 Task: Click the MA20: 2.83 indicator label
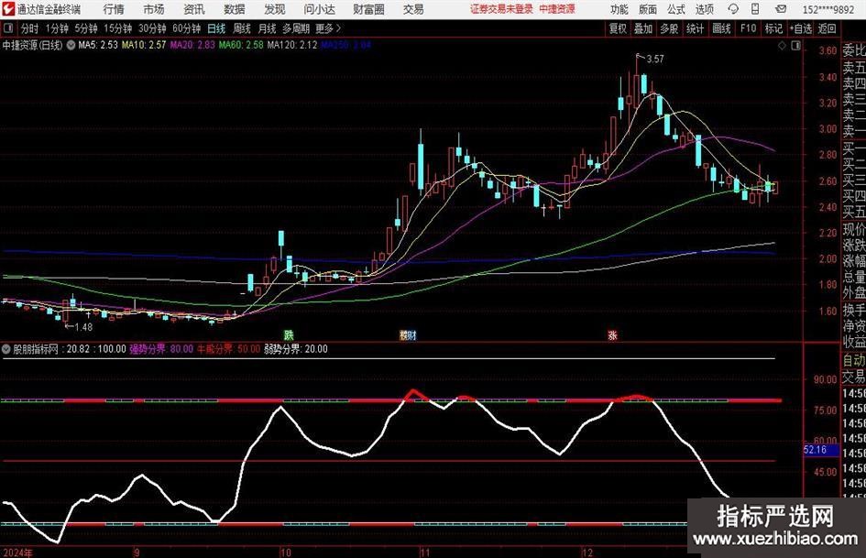click(x=192, y=45)
